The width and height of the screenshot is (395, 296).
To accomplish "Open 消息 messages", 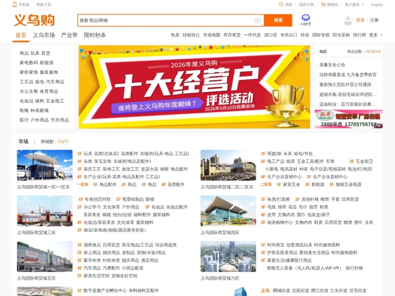I will pyautogui.click(x=286, y=4).
